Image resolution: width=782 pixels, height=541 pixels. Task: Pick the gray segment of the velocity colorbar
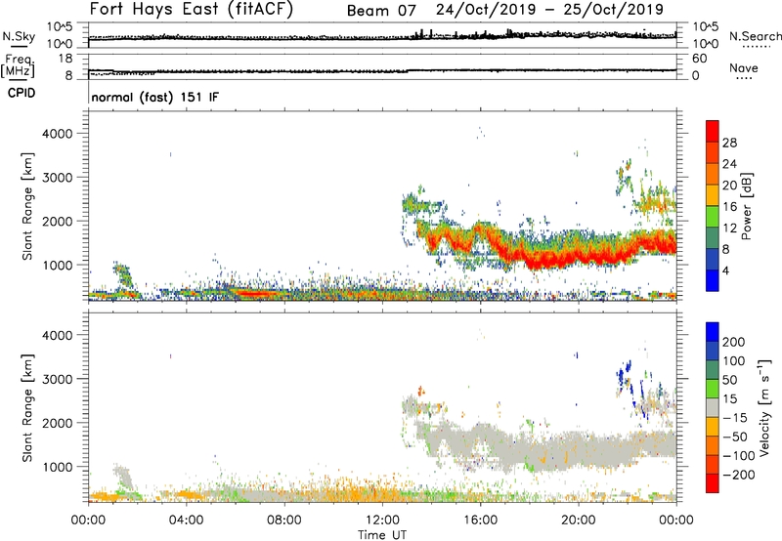pos(713,408)
